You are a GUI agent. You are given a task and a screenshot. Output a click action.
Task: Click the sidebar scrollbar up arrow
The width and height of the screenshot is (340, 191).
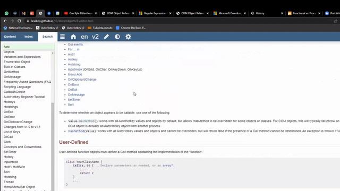[53, 53]
